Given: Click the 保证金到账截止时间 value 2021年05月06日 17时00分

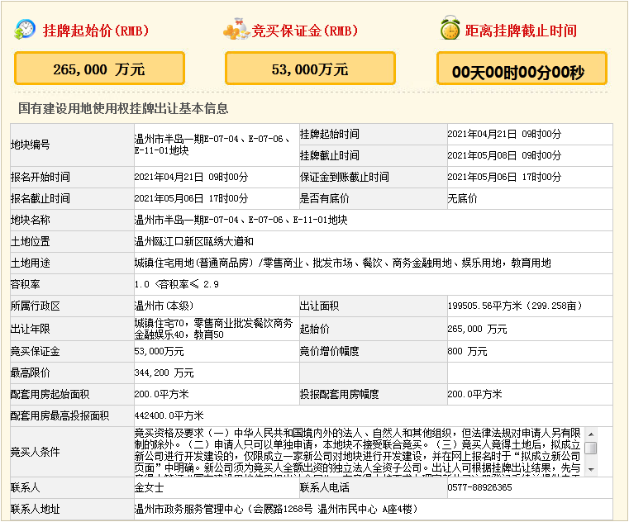Looking at the screenshot, I should point(504,177).
